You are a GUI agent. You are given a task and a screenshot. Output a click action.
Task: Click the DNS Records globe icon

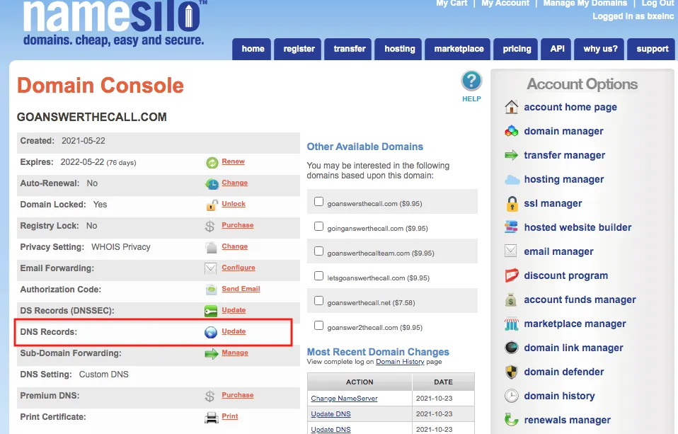coord(211,332)
